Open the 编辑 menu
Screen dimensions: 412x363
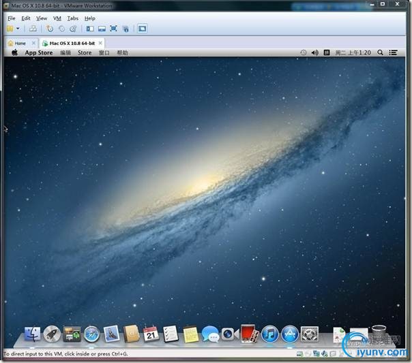click(65, 52)
